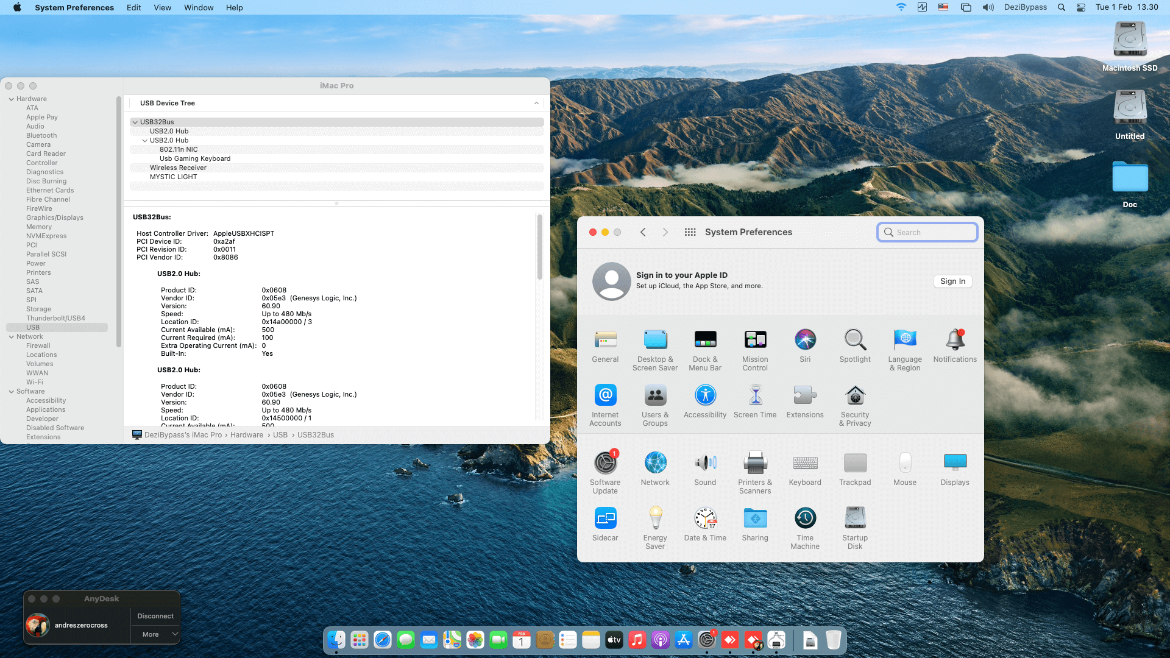Image resolution: width=1170 pixels, height=658 pixels.
Task: Open Mission Control preferences
Action: (755, 340)
